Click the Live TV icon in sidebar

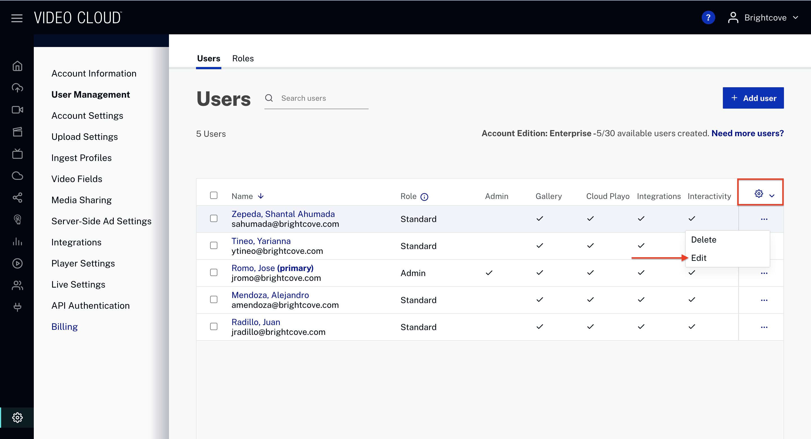point(17,154)
